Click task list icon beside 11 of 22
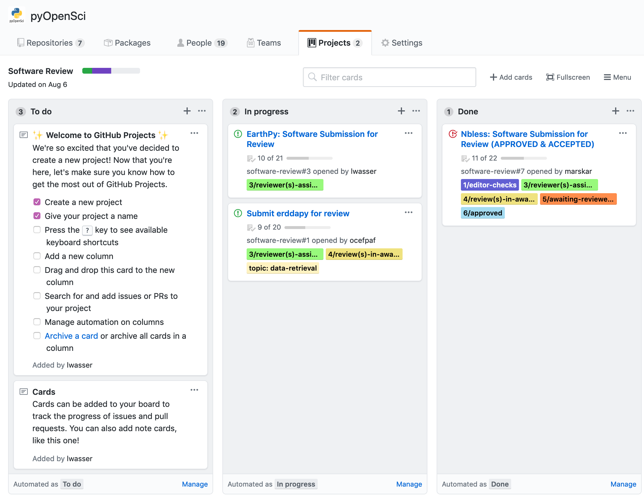The image size is (644, 499). point(465,158)
